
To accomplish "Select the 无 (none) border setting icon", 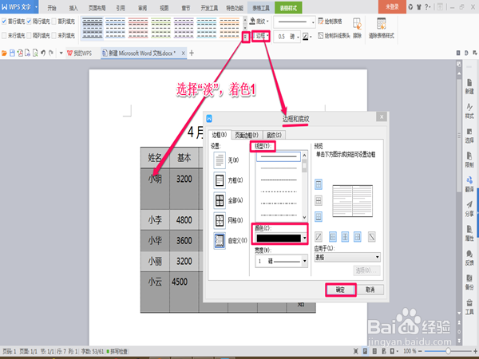I will point(220,160).
